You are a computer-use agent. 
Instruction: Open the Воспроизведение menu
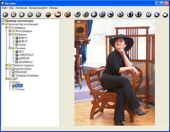(x=38, y=8)
